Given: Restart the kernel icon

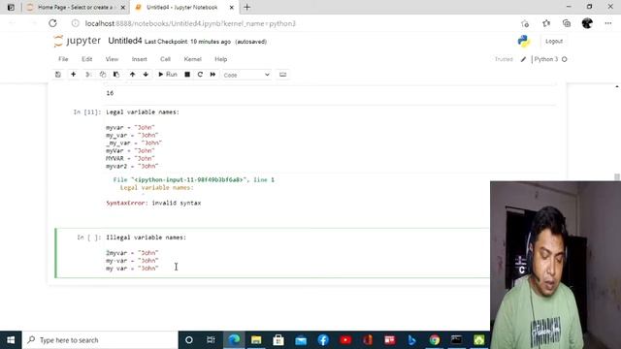Looking at the screenshot, I should click(200, 75).
